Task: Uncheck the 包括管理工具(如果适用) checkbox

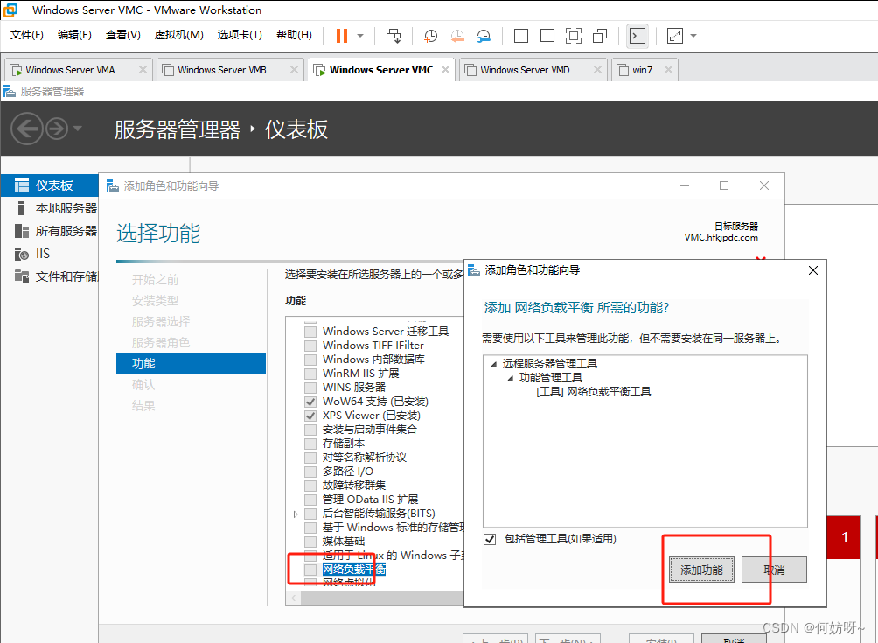Action: (490, 539)
